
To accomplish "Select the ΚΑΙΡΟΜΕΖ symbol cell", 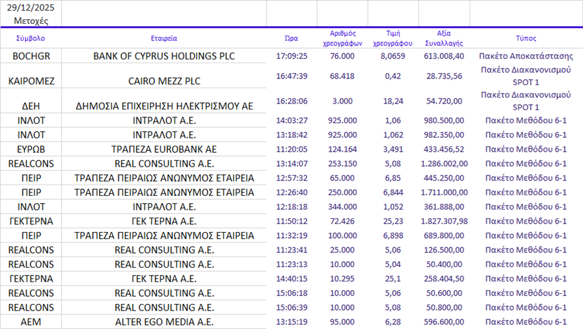I will pos(31,81).
